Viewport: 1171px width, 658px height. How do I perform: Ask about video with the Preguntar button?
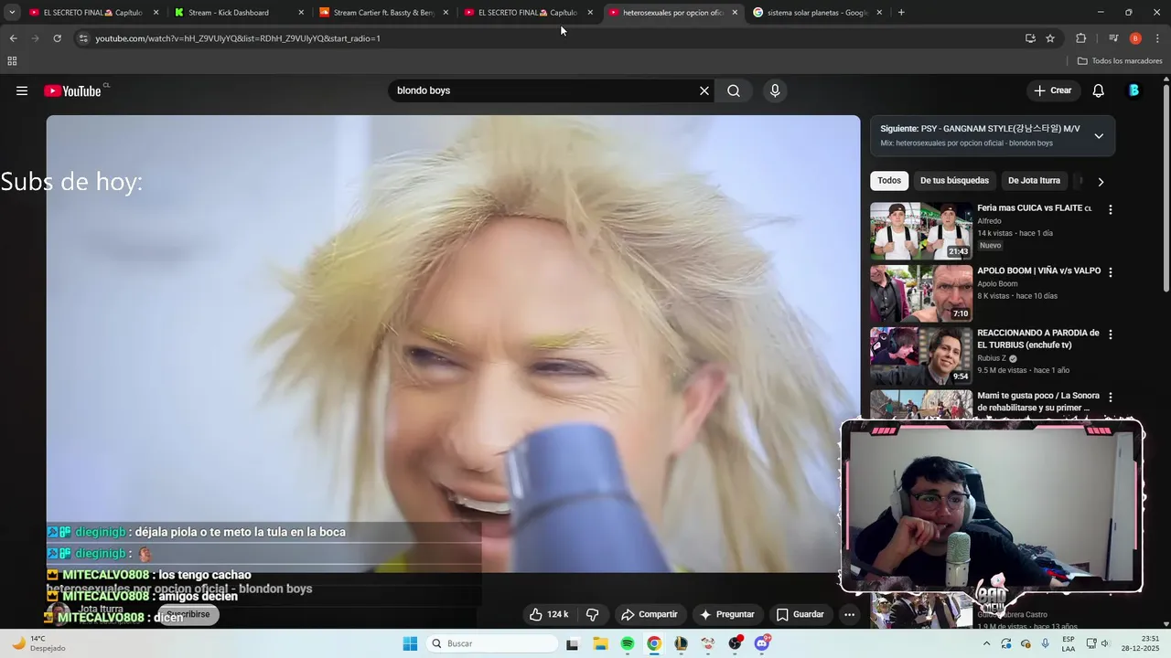tap(726, 614)
